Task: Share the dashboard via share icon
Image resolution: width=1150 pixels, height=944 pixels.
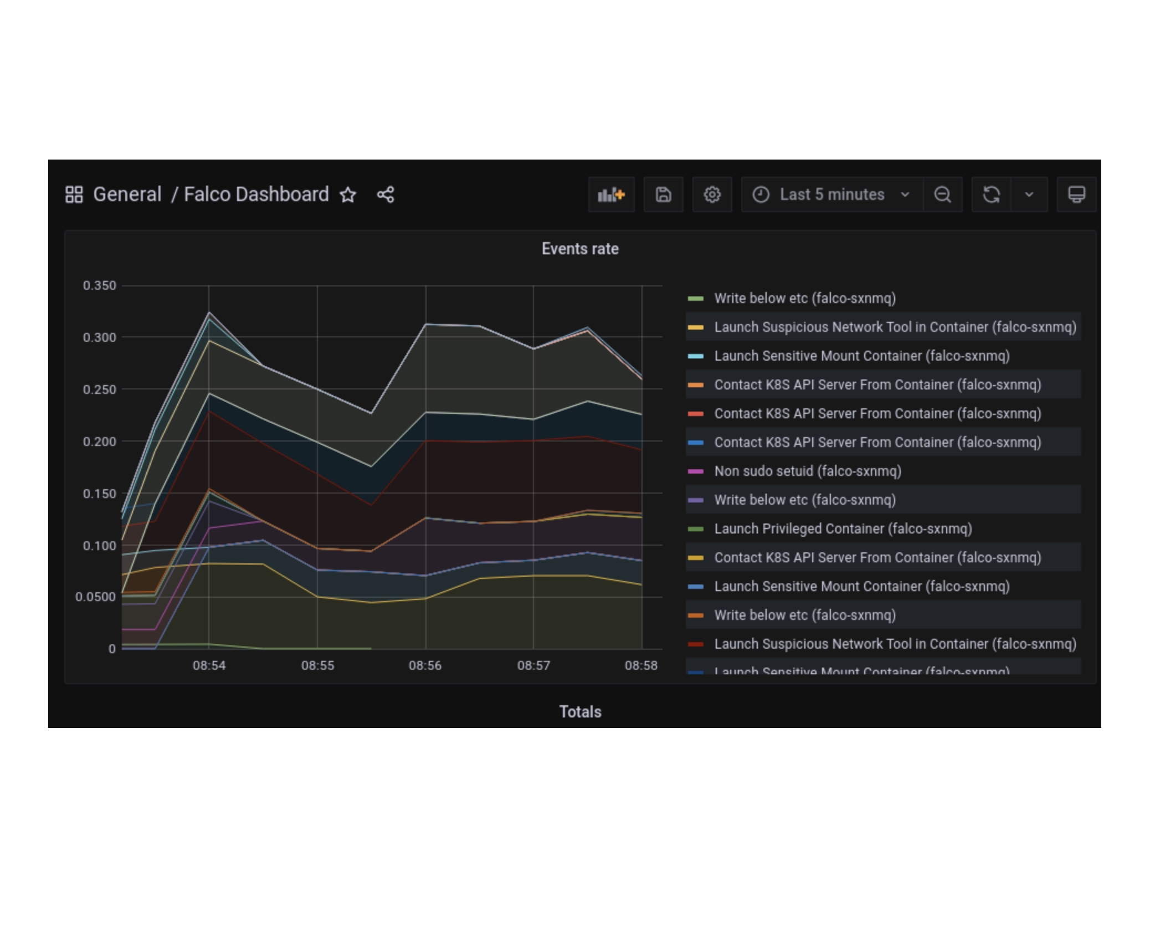Action: [x=386, y=194]
